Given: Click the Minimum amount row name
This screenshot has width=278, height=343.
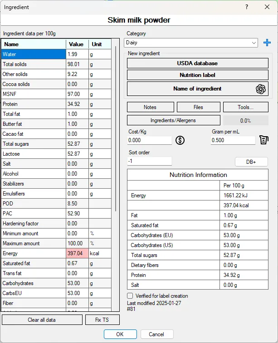Looking at the screenshot, I should coord(34,233).
